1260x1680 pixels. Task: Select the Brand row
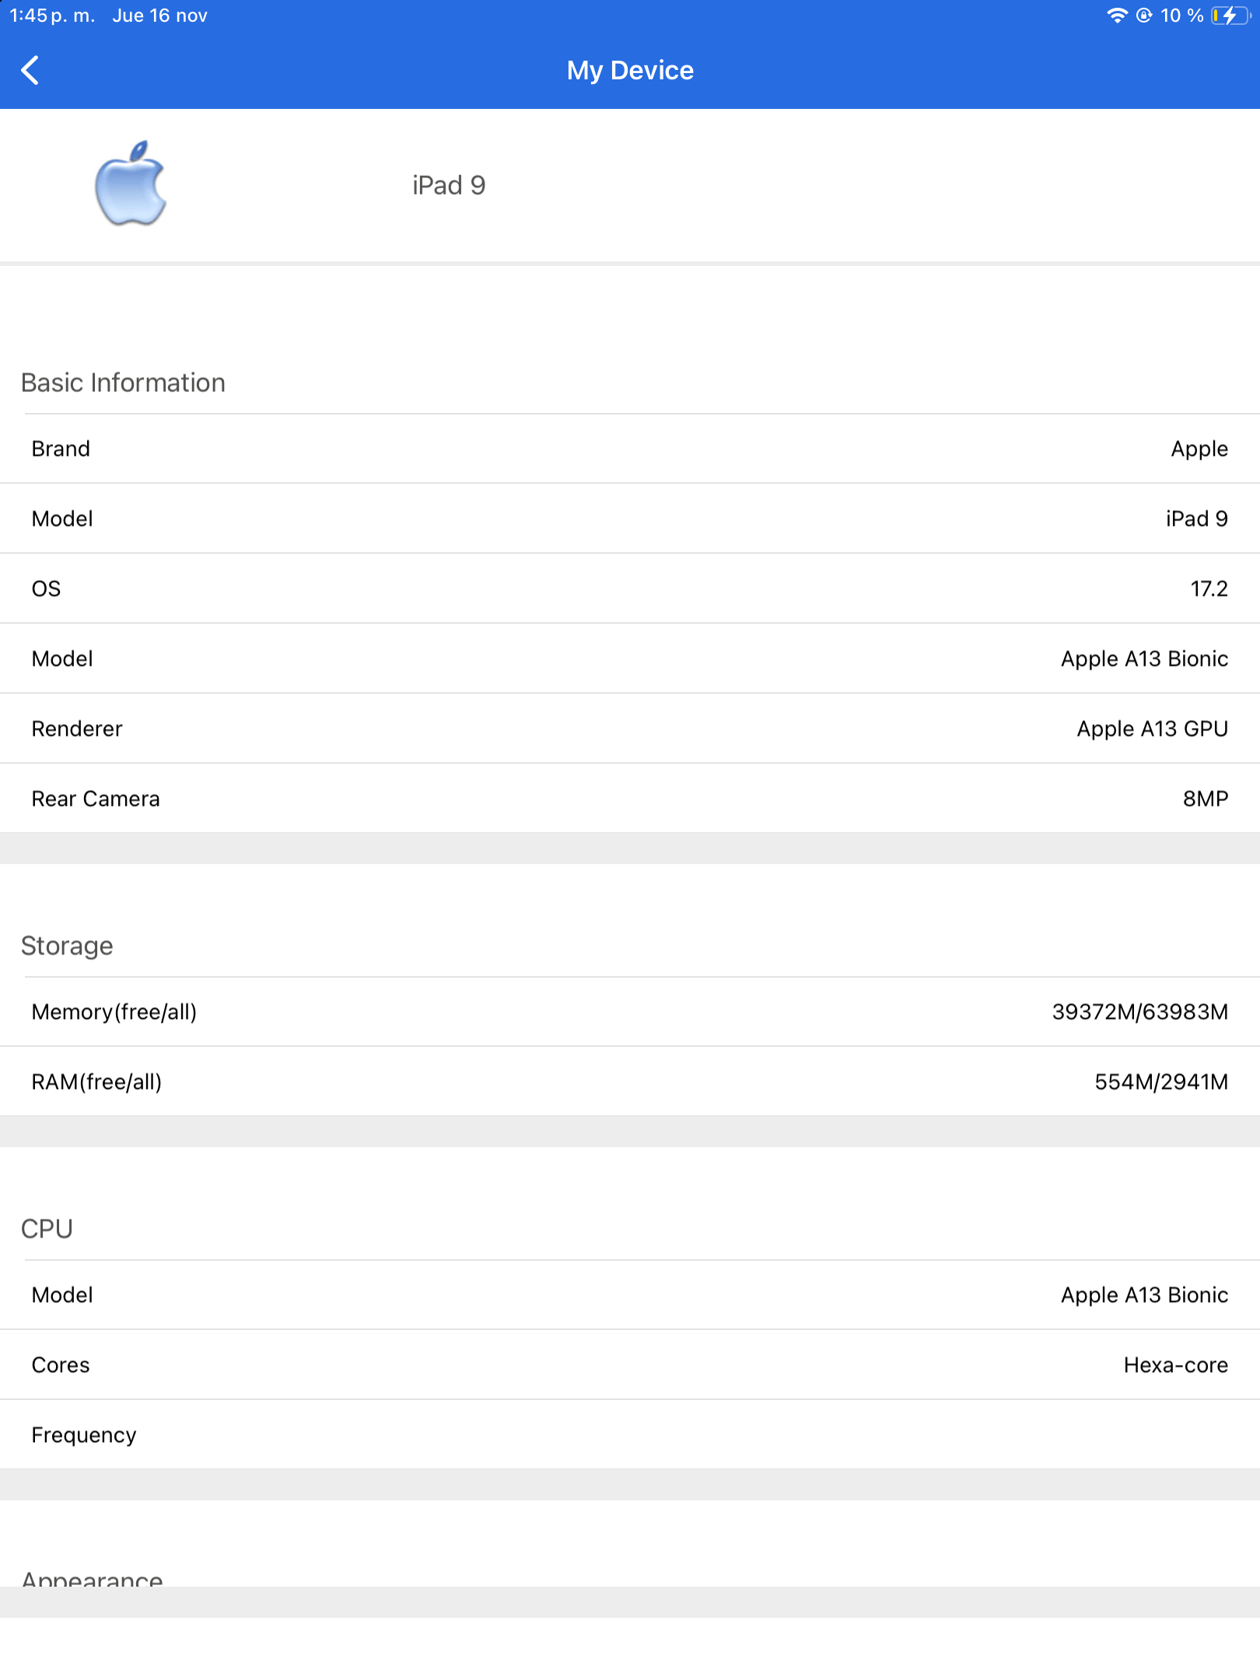pyautogui.click(x=630, y=449)
